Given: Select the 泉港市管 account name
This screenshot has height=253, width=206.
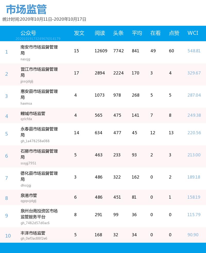Looking at the screenshot, I should [29, 195].
